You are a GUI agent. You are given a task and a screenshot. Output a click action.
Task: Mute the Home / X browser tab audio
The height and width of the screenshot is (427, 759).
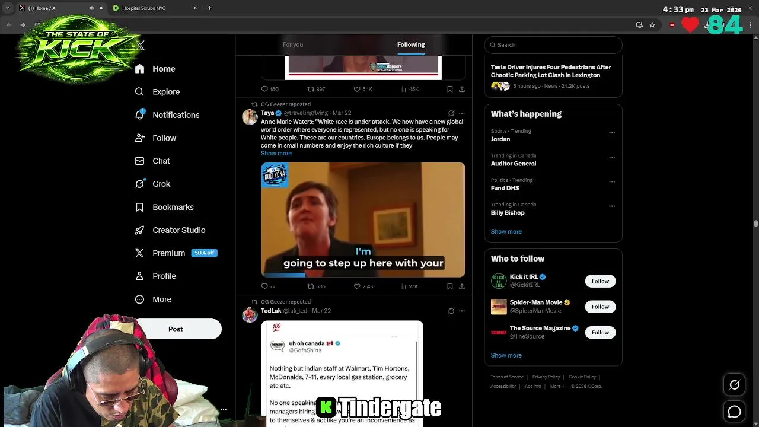[91, 8]
